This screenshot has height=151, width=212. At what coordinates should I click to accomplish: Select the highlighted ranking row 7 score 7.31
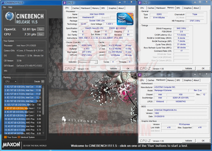(x=23, y=108)
